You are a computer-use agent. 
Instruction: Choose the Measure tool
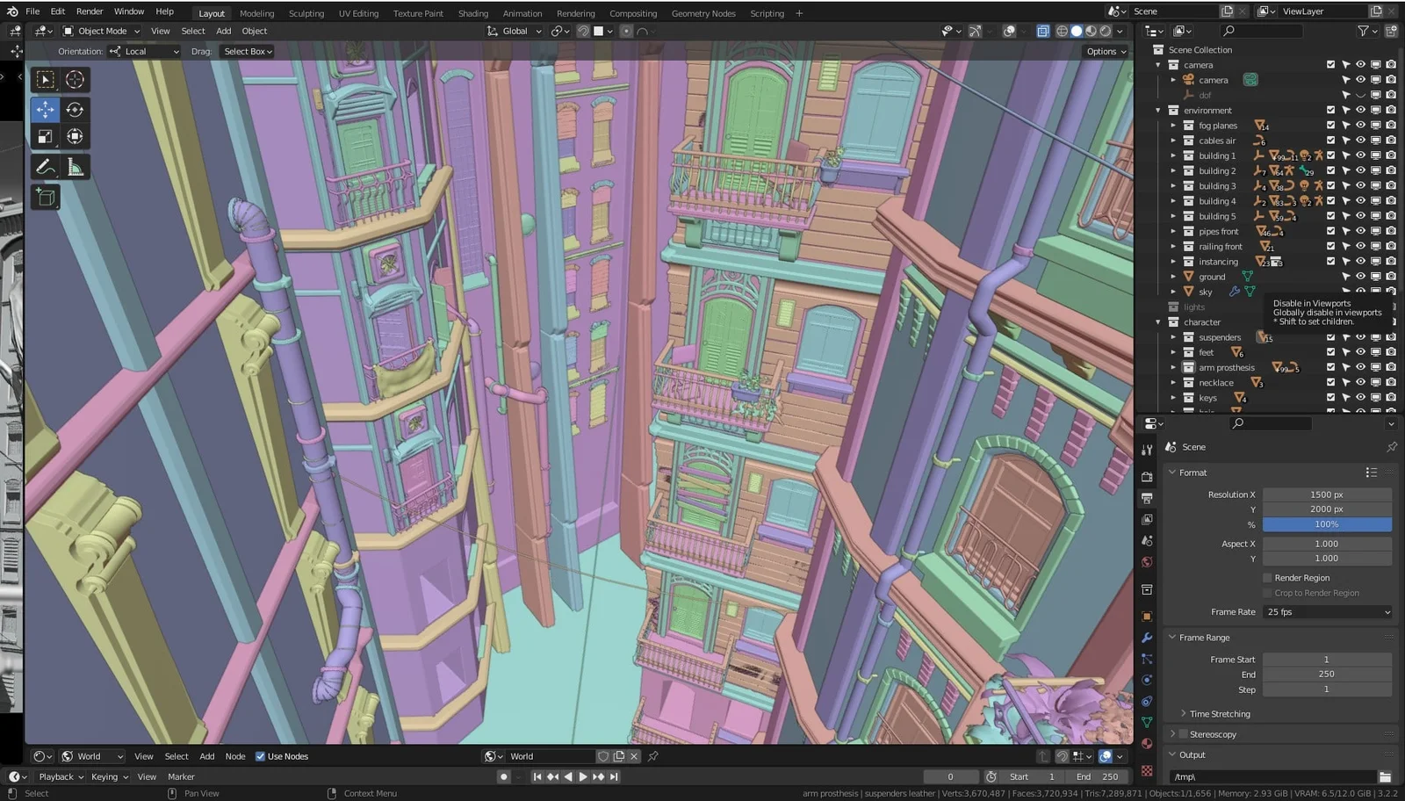[x=75, y=167]
